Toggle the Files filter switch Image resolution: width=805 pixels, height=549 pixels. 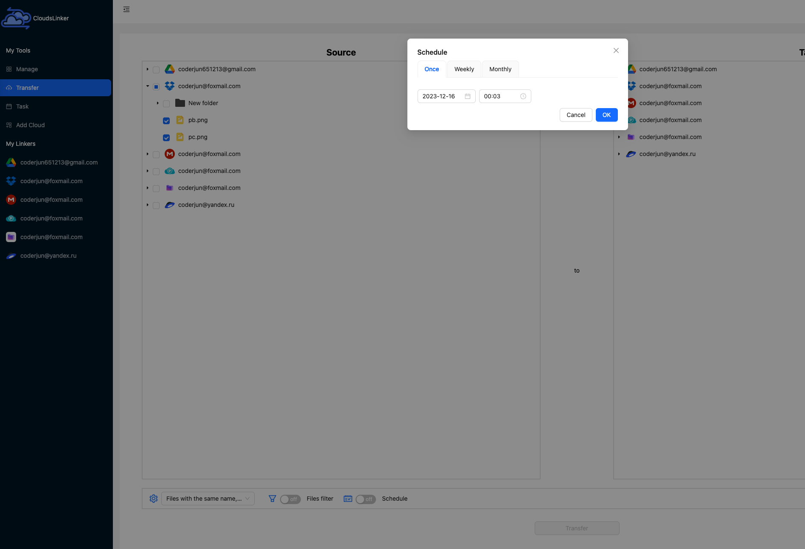click(x=290, y=499)
